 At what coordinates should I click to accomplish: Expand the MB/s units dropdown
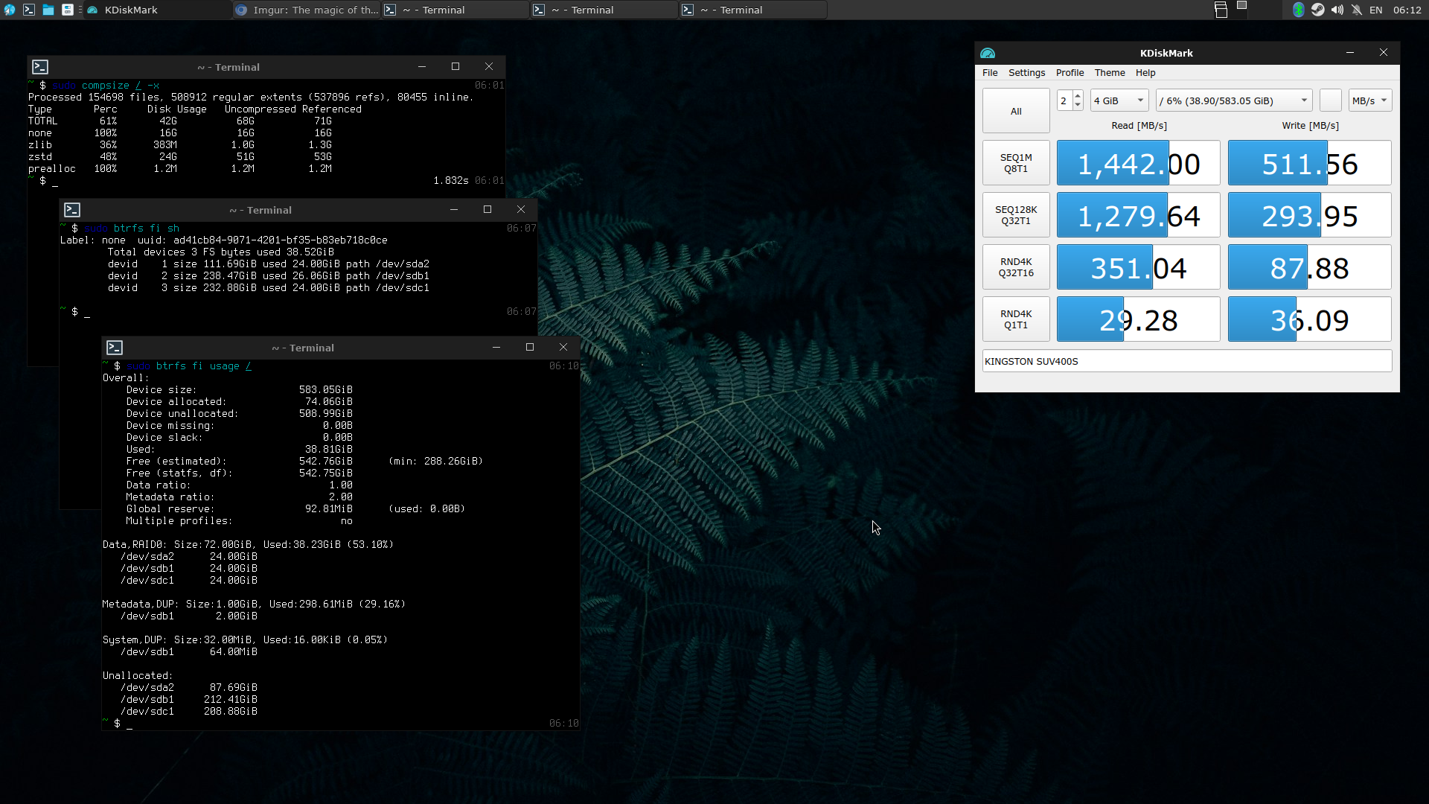(x=1369, y=100)
